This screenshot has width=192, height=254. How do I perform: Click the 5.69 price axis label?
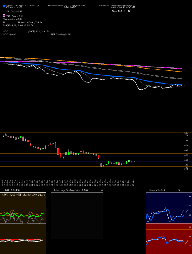(x=186, y=155)
